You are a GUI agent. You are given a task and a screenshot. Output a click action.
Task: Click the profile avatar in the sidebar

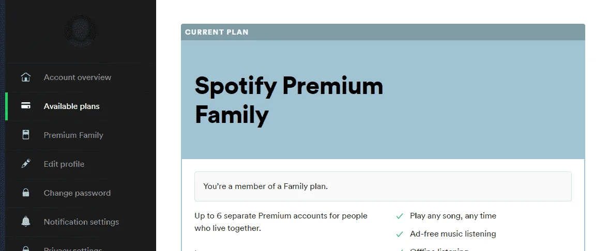[x=81, y=31]
